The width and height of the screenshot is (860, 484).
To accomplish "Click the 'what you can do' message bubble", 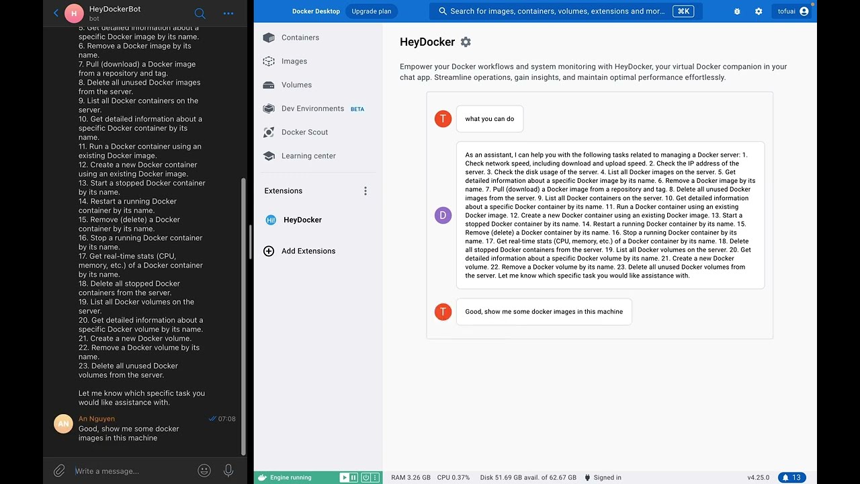I will point(490,119).
